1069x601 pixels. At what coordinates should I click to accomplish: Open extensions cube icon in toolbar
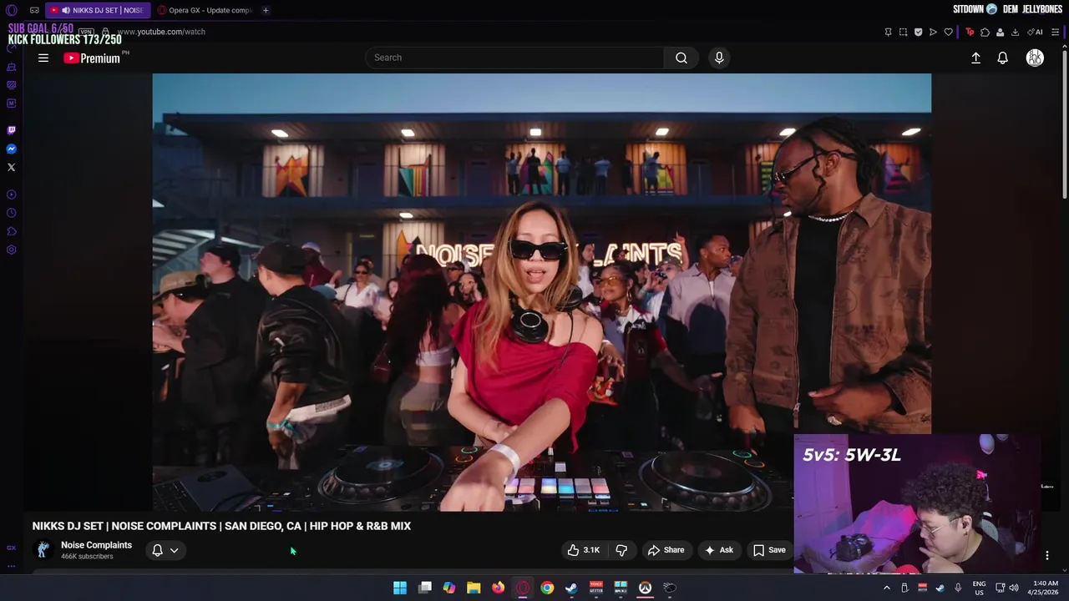click(x=985, y=32)
